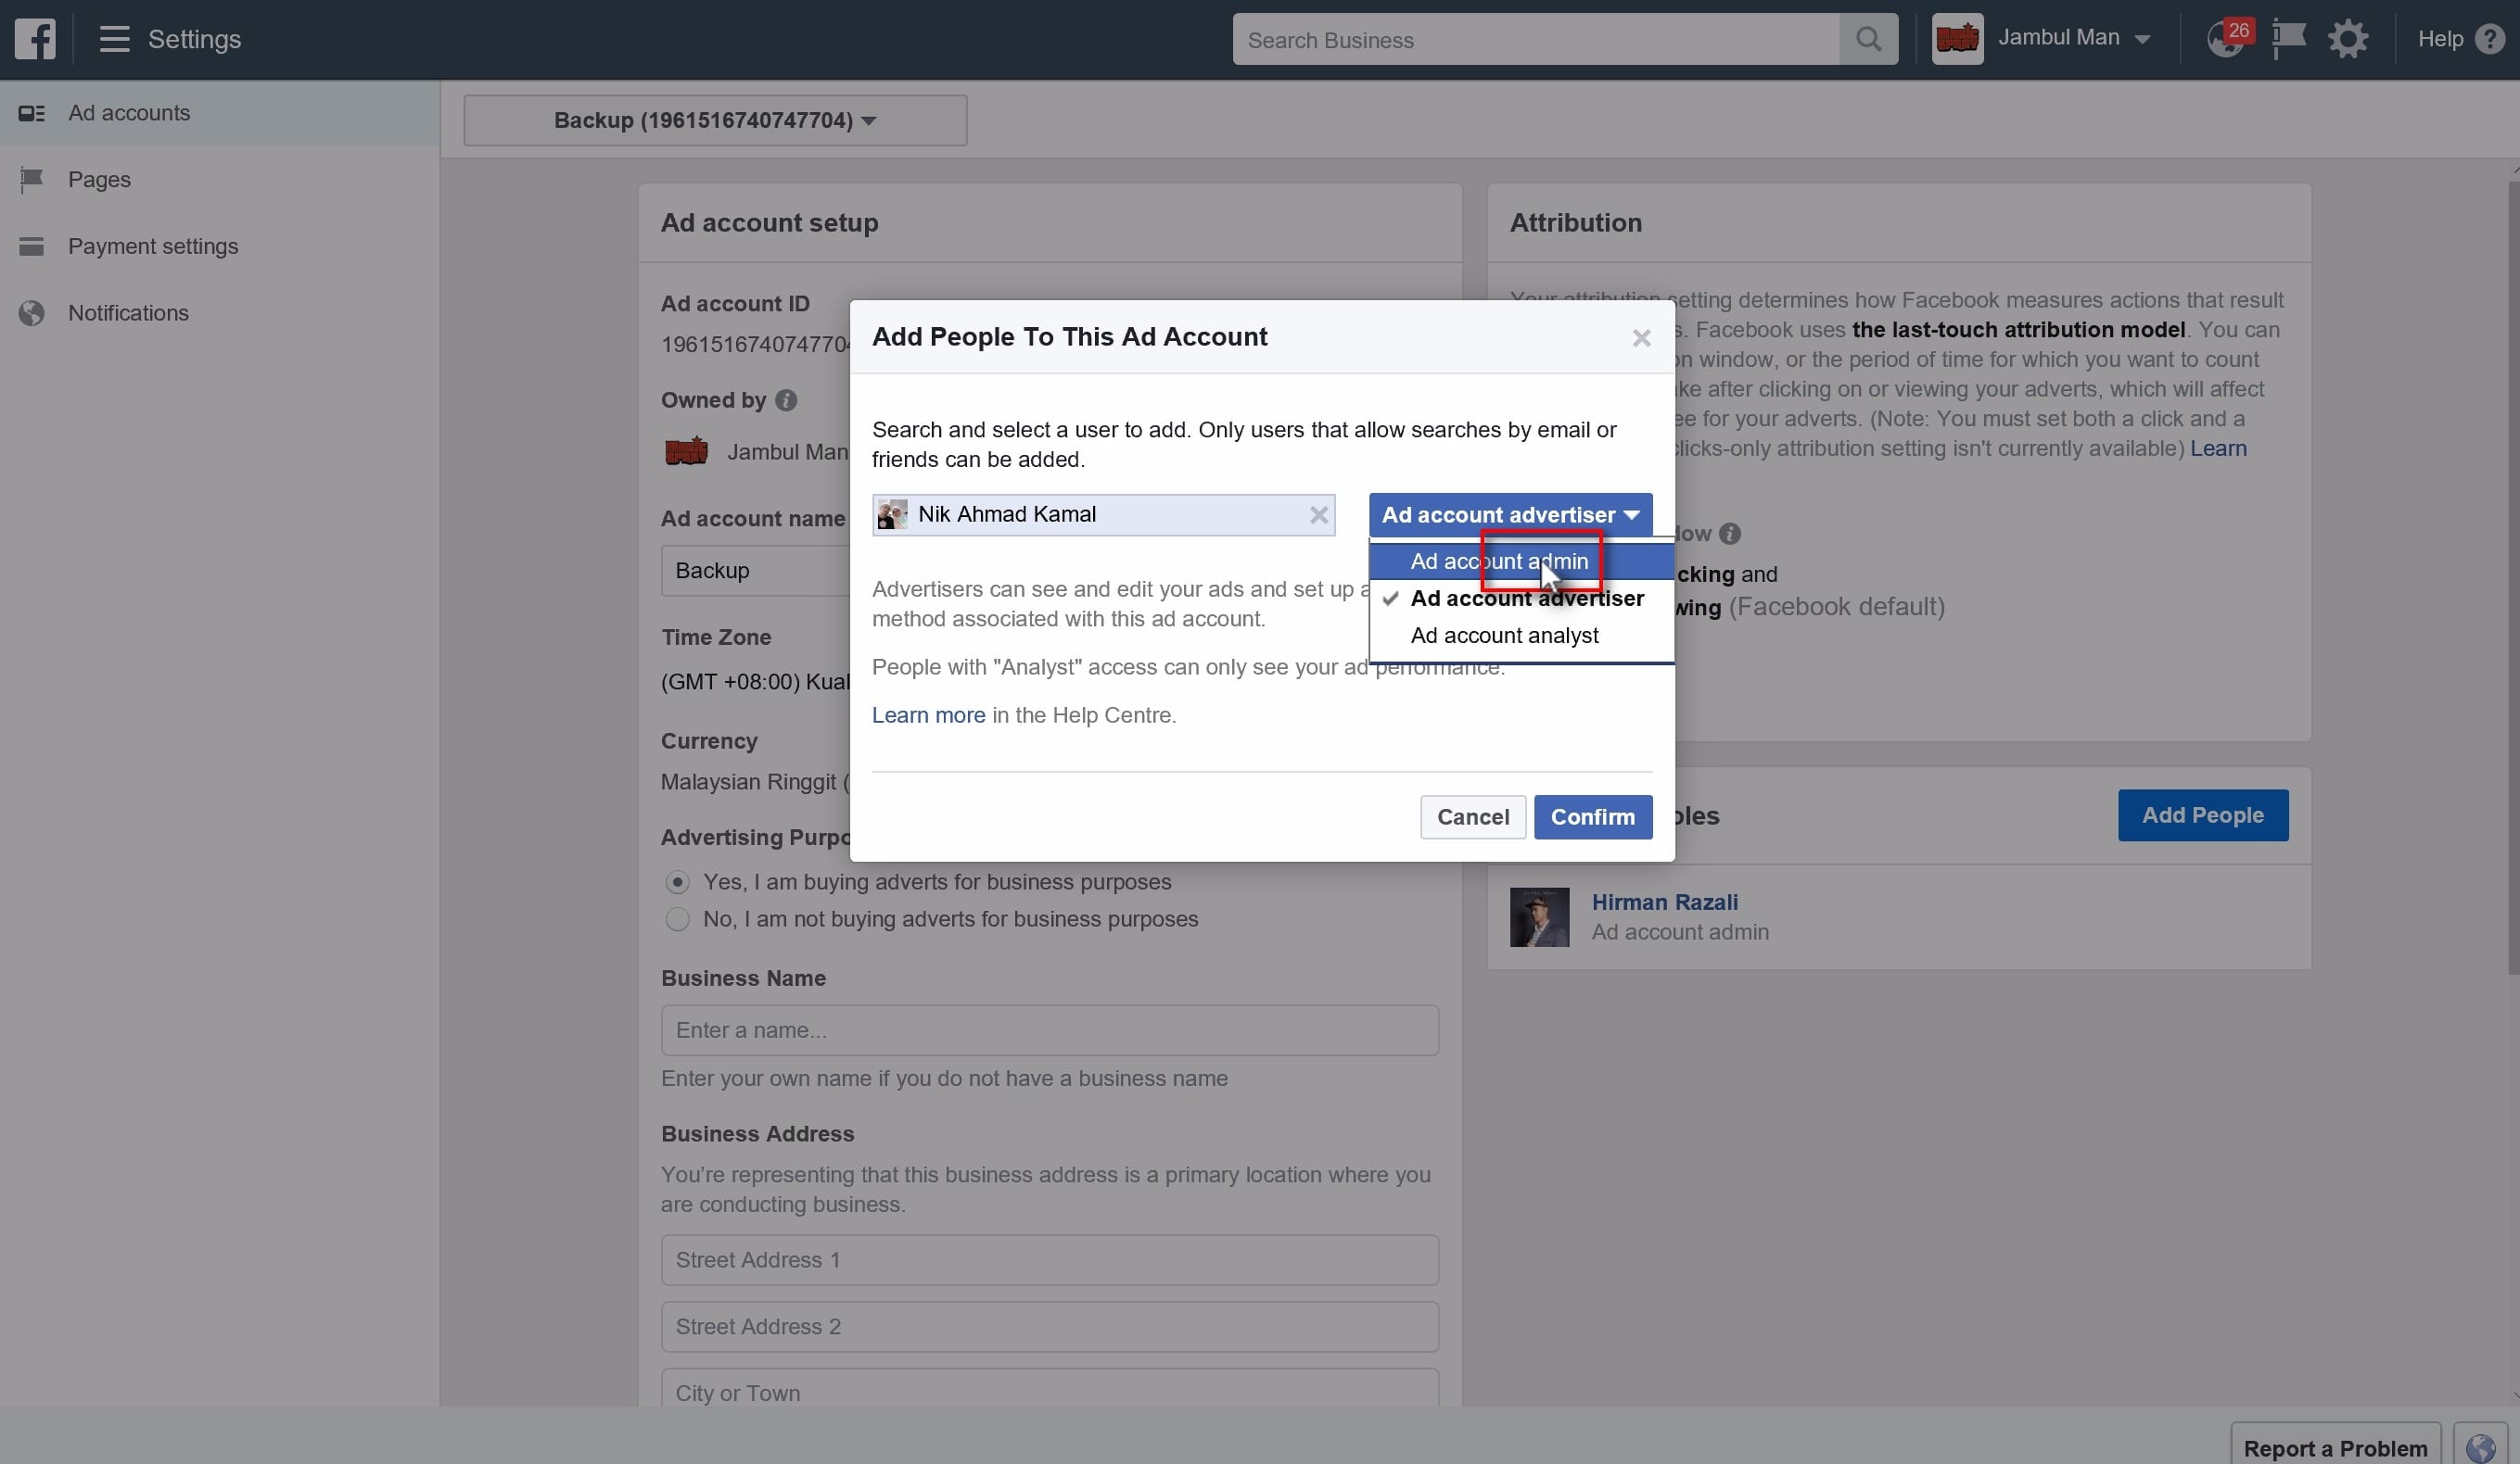Click the Search Business field

1535,39
